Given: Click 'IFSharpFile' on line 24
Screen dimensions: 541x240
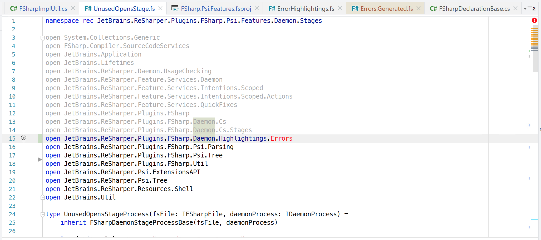Looking at the screenshot, I should pos(202,214).
